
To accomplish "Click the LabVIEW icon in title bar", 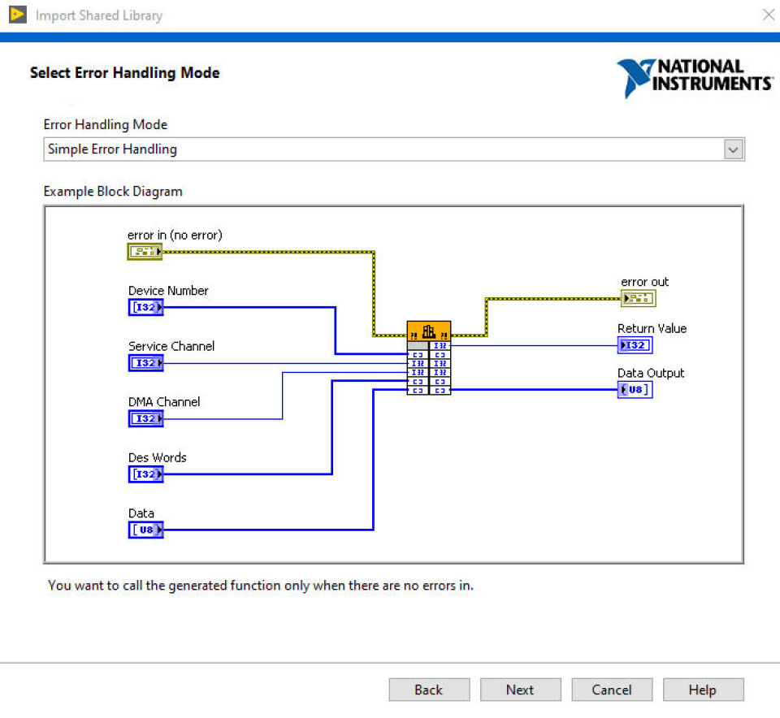I will (17, 15).
